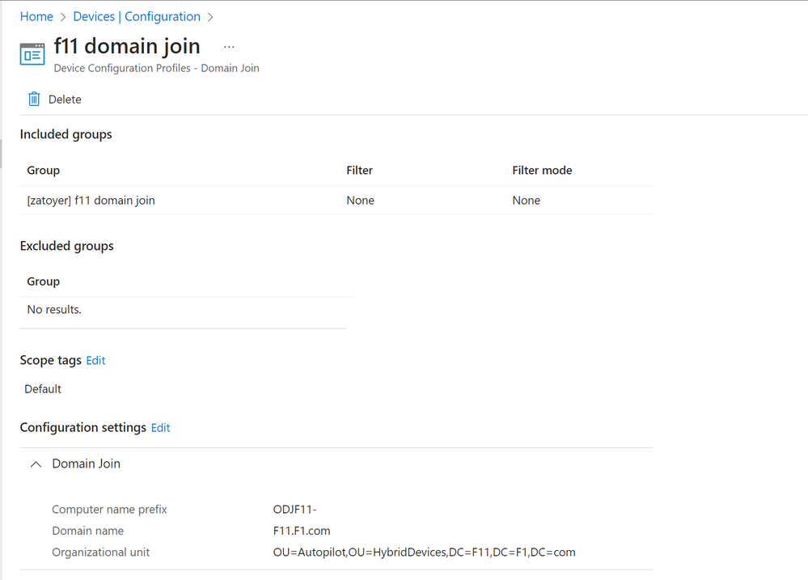Click the device configuration profile icon

[32, 54]
